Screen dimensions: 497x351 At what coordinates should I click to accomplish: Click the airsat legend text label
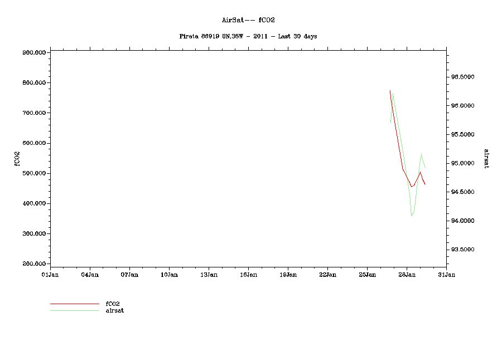[x=114, y=310]
